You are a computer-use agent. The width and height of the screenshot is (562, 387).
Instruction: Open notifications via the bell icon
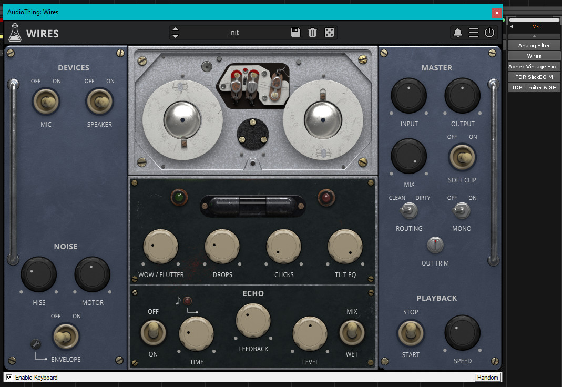(458, 33)
